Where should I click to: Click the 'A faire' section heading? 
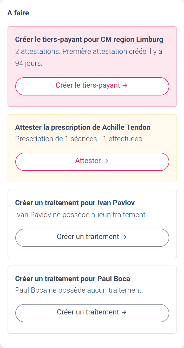click(x=18, y=13)
